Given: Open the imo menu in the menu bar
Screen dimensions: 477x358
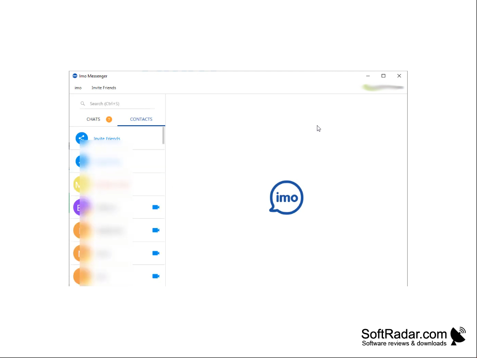Looking at the screenshot, I should tap(78, 88).
